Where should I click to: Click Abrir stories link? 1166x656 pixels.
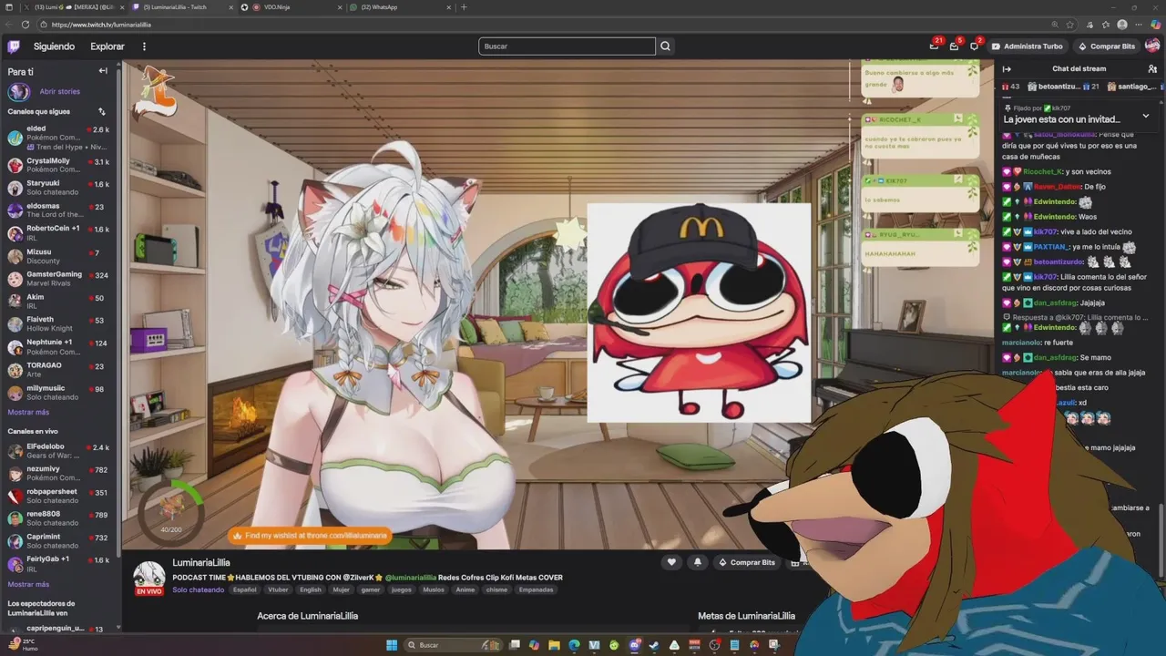(x=60, y=91)
